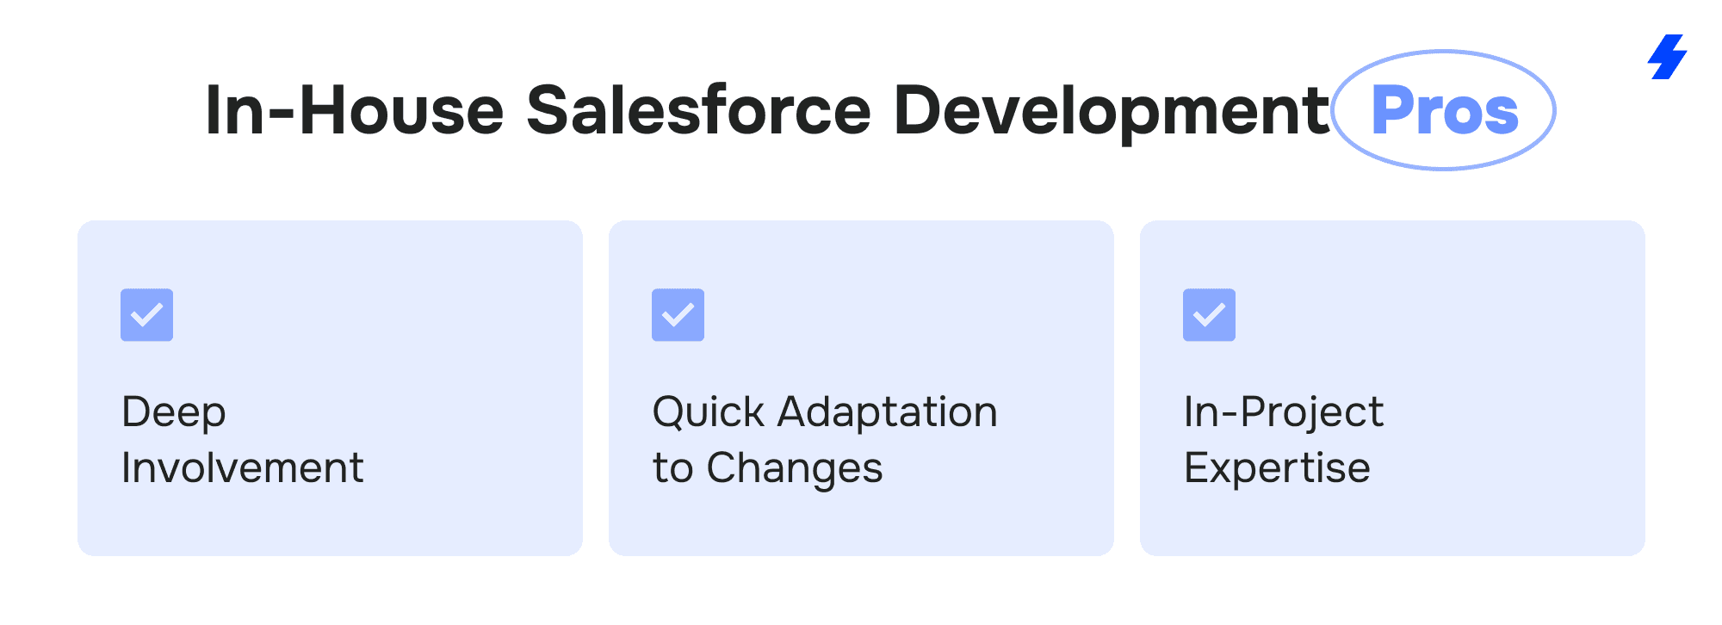Click the word Involvement
Viewport: 1722px width, 625px height.
click(x=243, y=468)
